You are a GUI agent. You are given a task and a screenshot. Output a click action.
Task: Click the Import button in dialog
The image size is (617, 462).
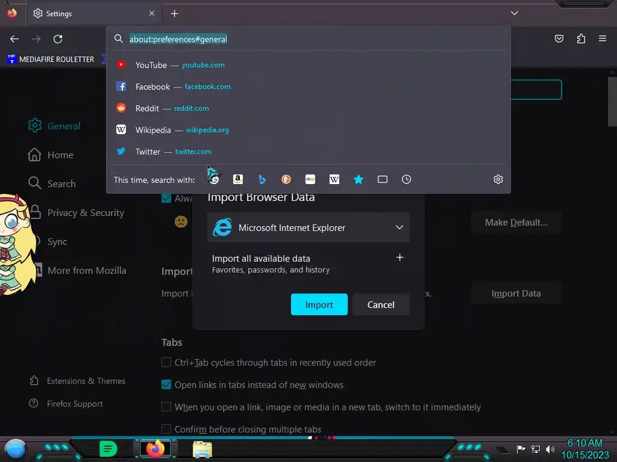319,304
